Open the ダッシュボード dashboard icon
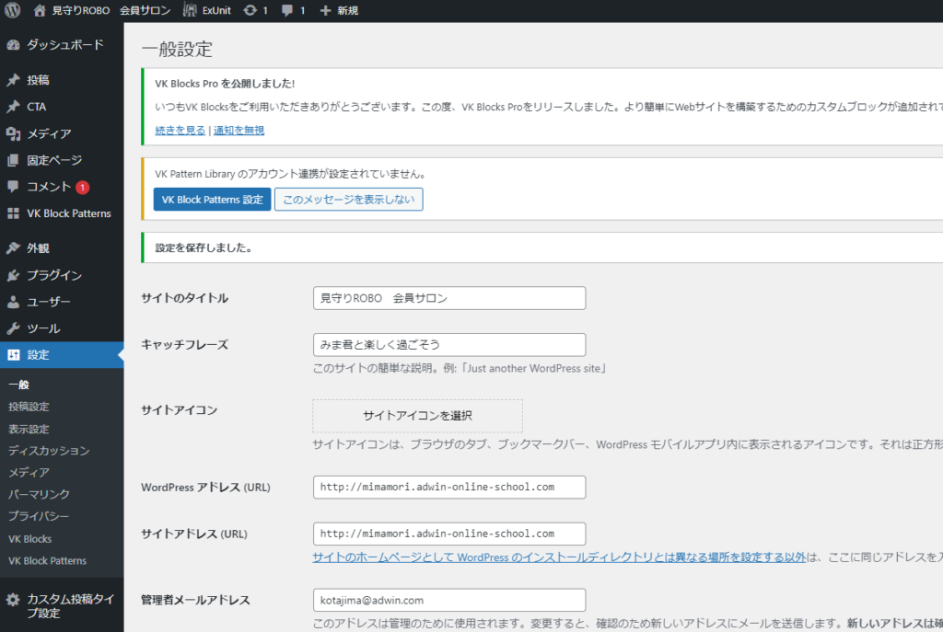Viewport: 943px width, 632px height. pos(13,45)
